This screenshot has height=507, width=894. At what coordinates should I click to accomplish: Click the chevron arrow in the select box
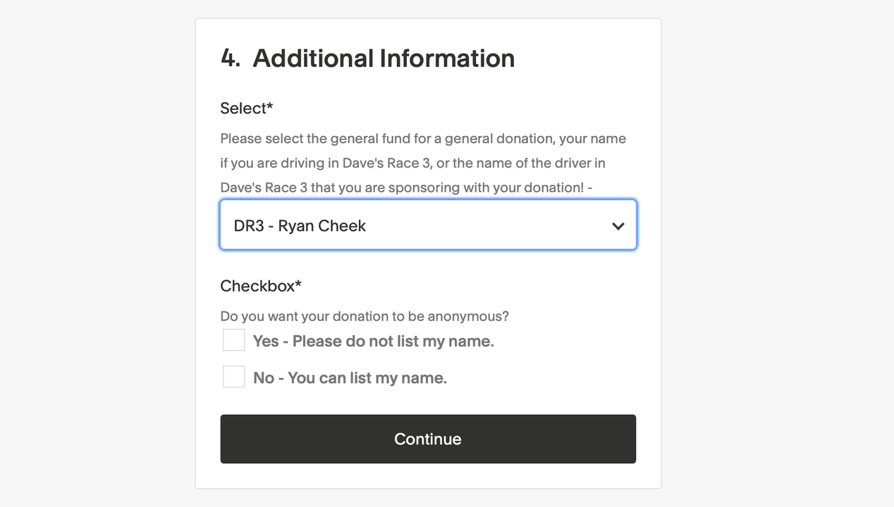pos(618,226)
